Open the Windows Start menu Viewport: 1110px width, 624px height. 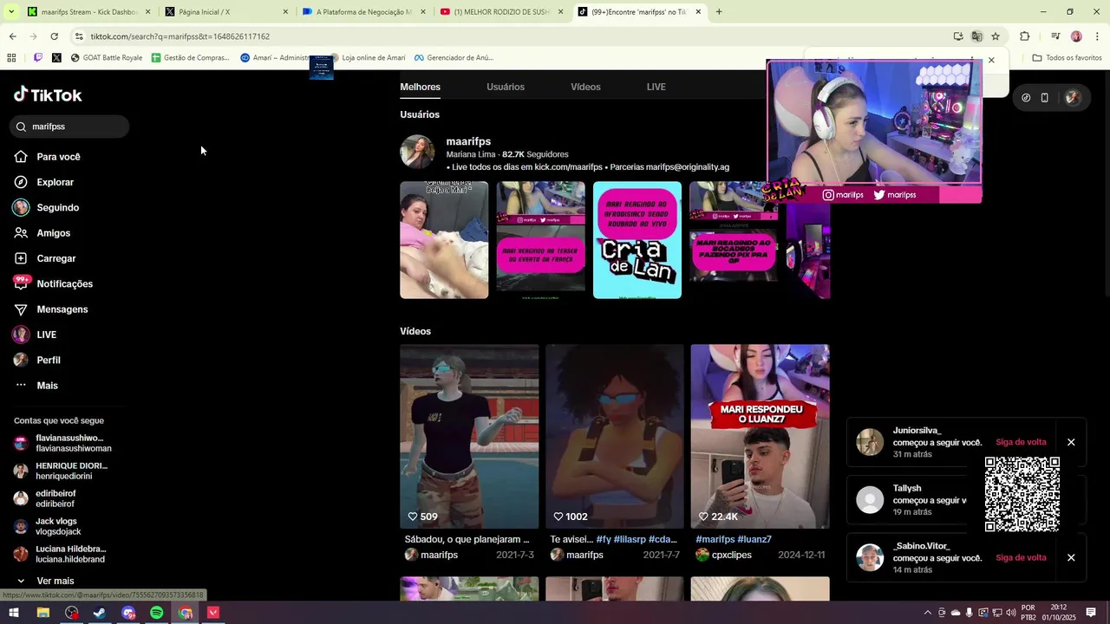tap(14, 613)
